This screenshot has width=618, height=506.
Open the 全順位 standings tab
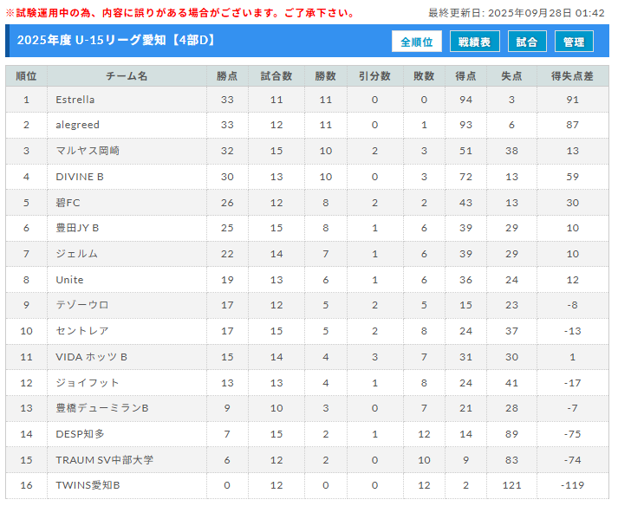point(417,42)
